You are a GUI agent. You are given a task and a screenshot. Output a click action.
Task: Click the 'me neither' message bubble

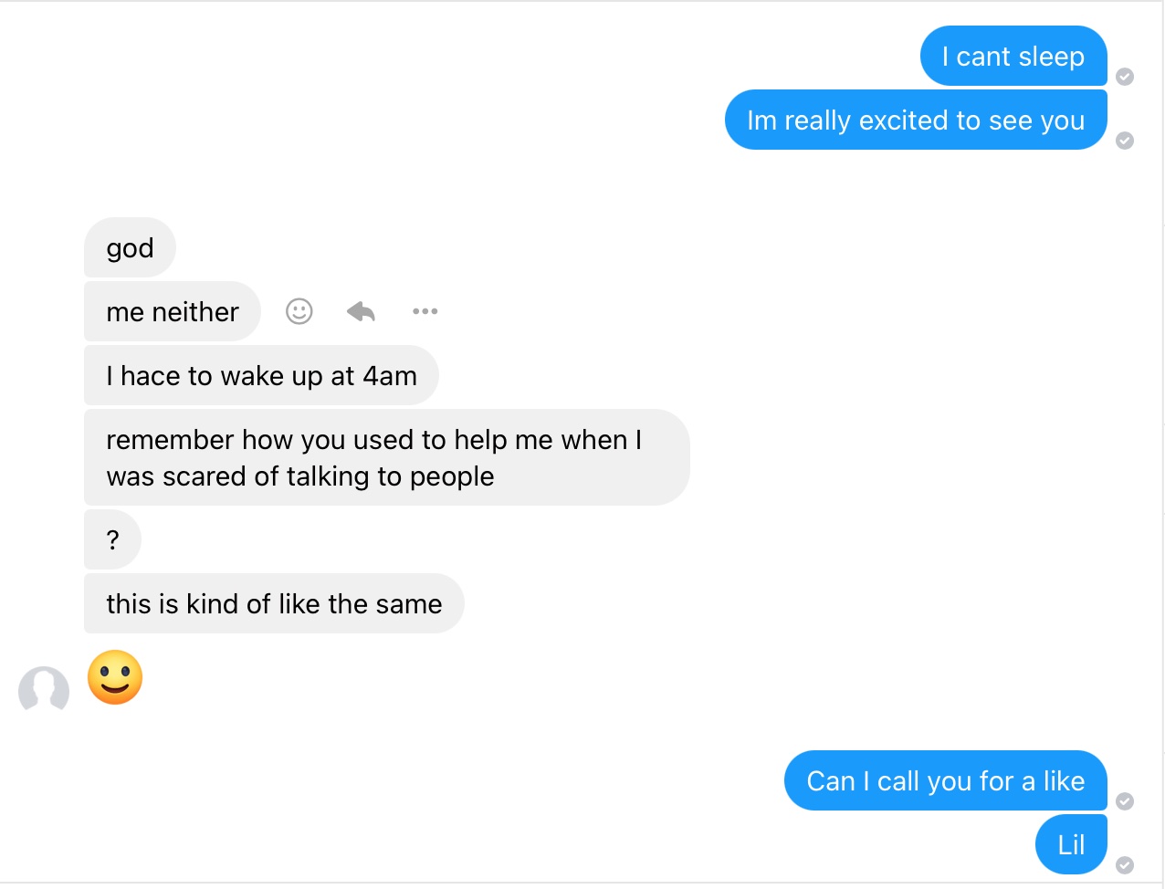tap(173, 311)
